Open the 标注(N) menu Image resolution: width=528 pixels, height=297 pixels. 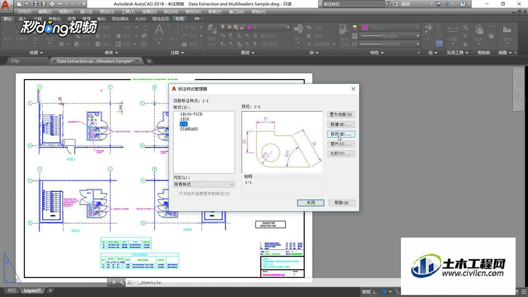coord(171,12)
